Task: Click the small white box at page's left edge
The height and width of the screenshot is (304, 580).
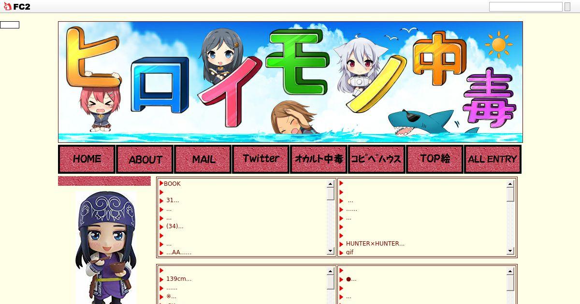Action: [x=10, y=25]
